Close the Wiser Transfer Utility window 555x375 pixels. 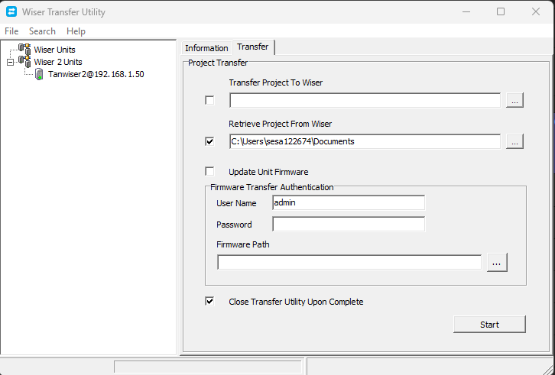coord(536,11)
